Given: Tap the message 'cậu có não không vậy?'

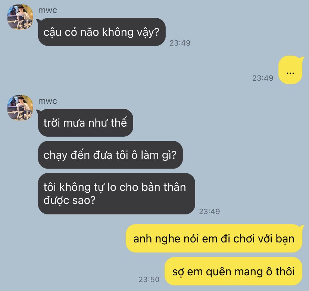Looking at the screenshot, I should pyautogui.click(x=102, y=32).
